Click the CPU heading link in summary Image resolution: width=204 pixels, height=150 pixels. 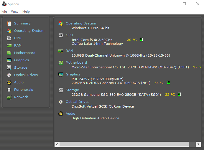pos(69,35)
